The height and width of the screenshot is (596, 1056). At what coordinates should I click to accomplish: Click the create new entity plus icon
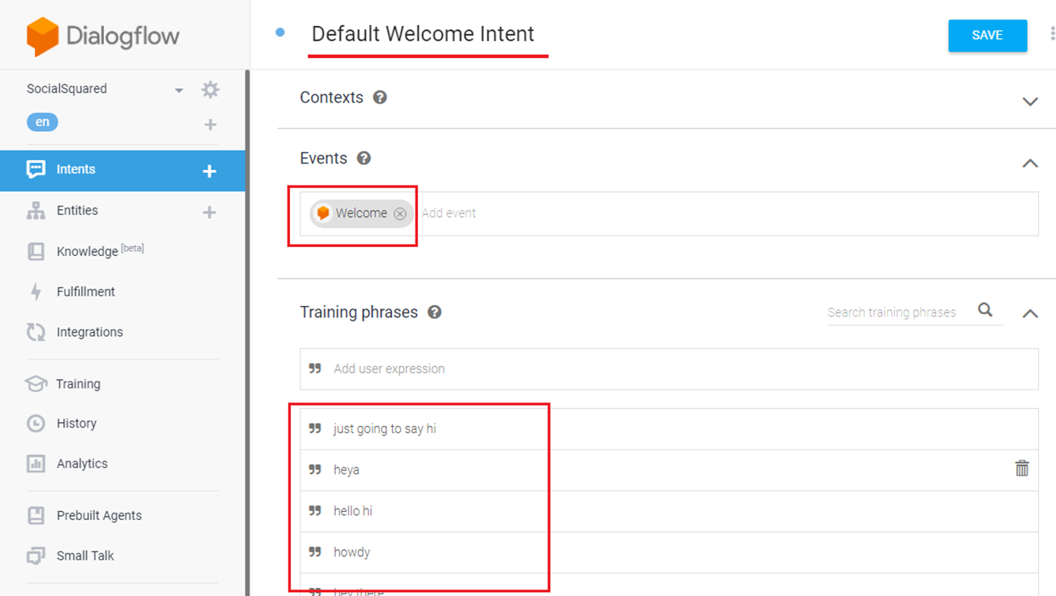coord(210,212)
